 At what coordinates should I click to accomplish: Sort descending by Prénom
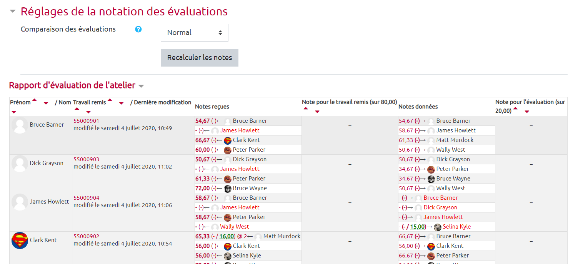click(x=46, y=103)
